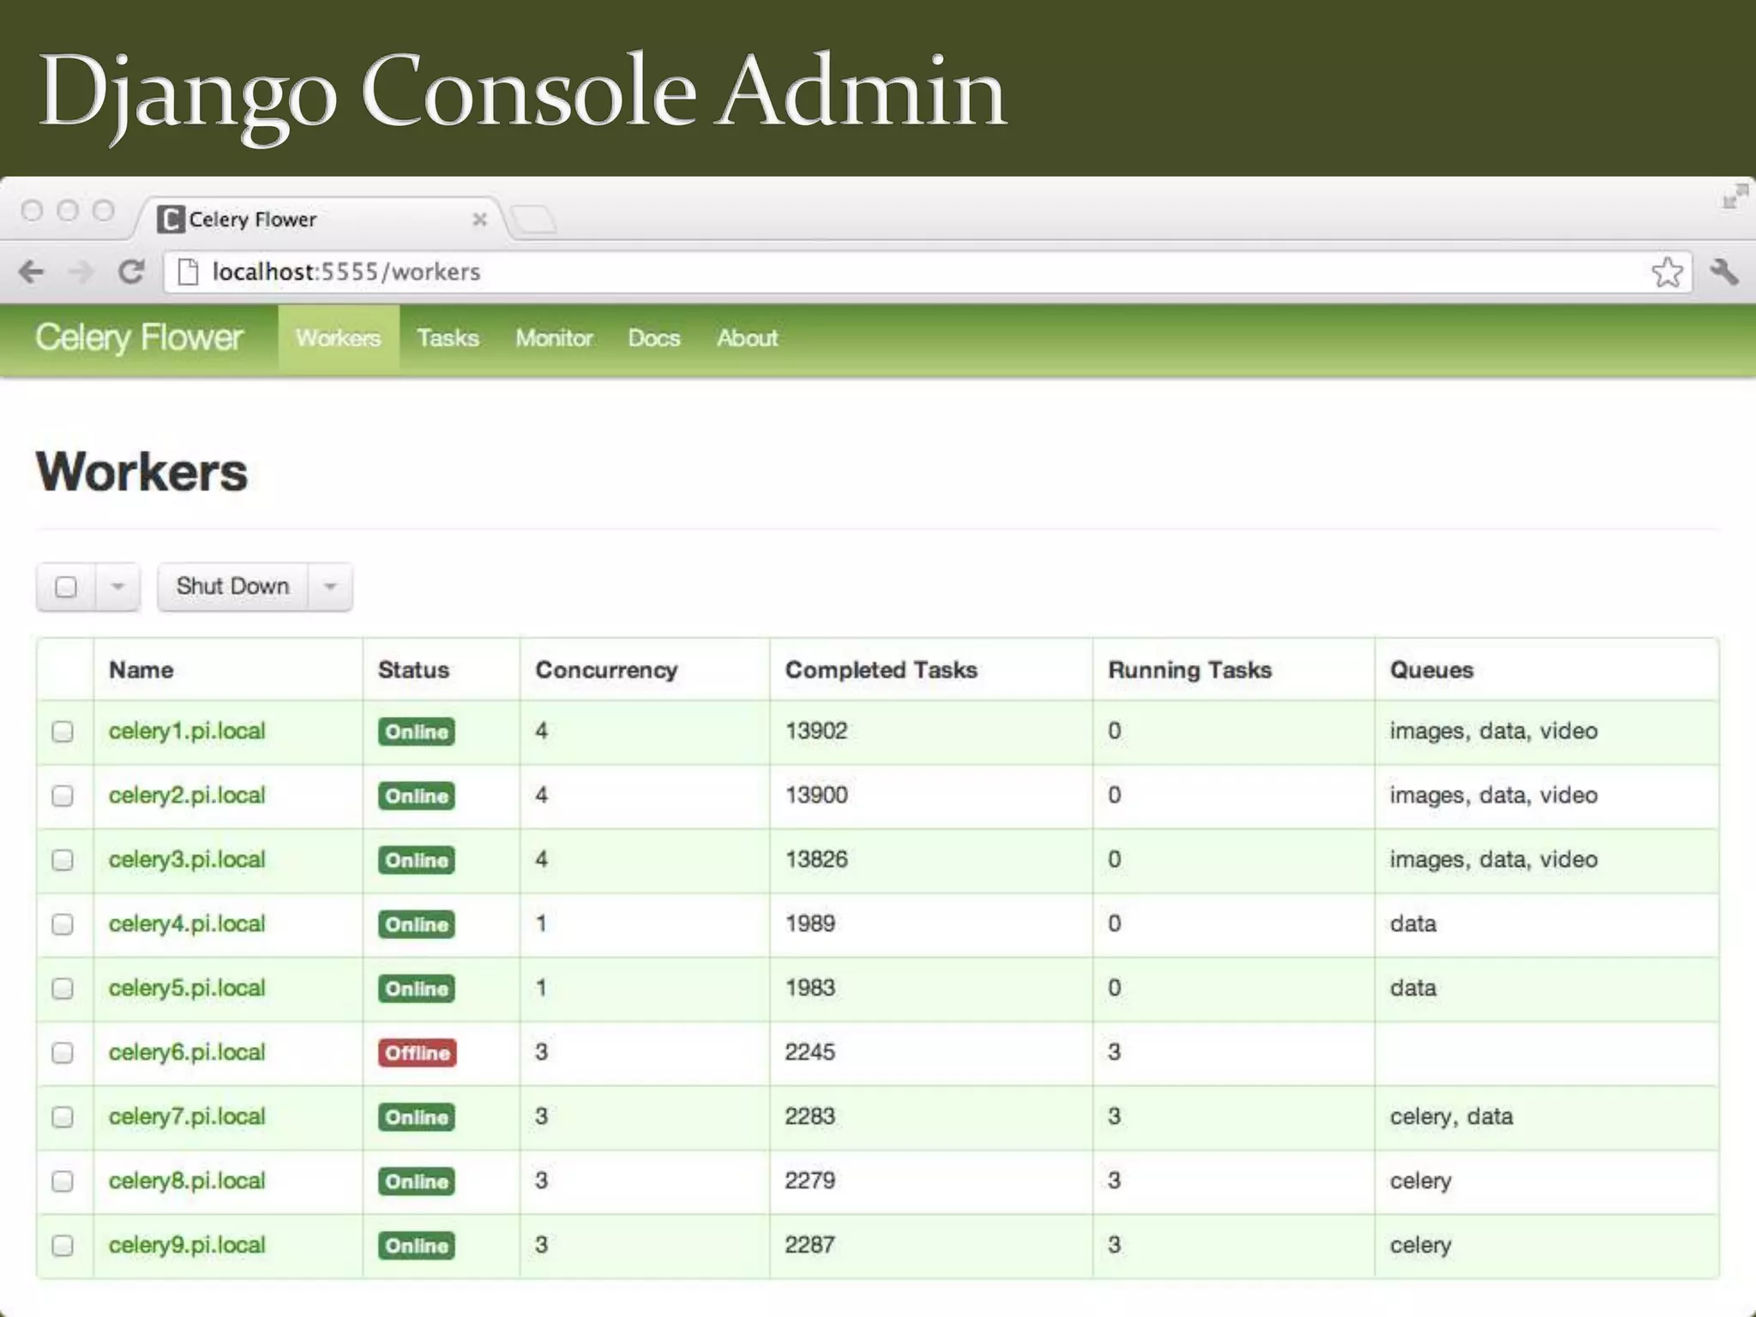Screen dimensions: 1756x1317
Task: Open the Shut Down dropdown arrow
Action: tap(330, 587)
